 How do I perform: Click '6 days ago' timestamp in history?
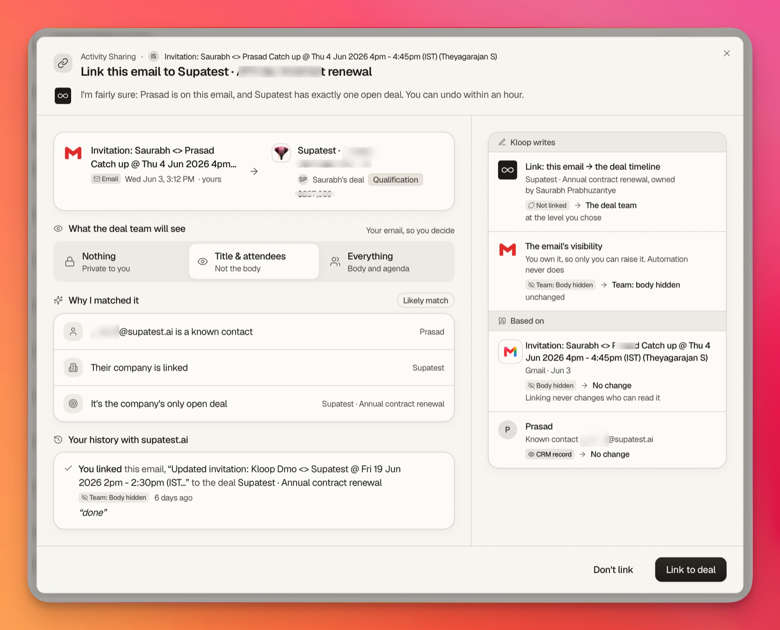[x=173, y=497]
